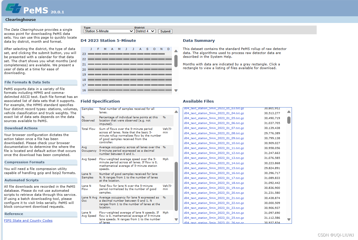This screenshot has height=240, width=358.
Task: Download d04_text_station_5min_2023_01_16.txt.gz
Action: coord(214,173)
